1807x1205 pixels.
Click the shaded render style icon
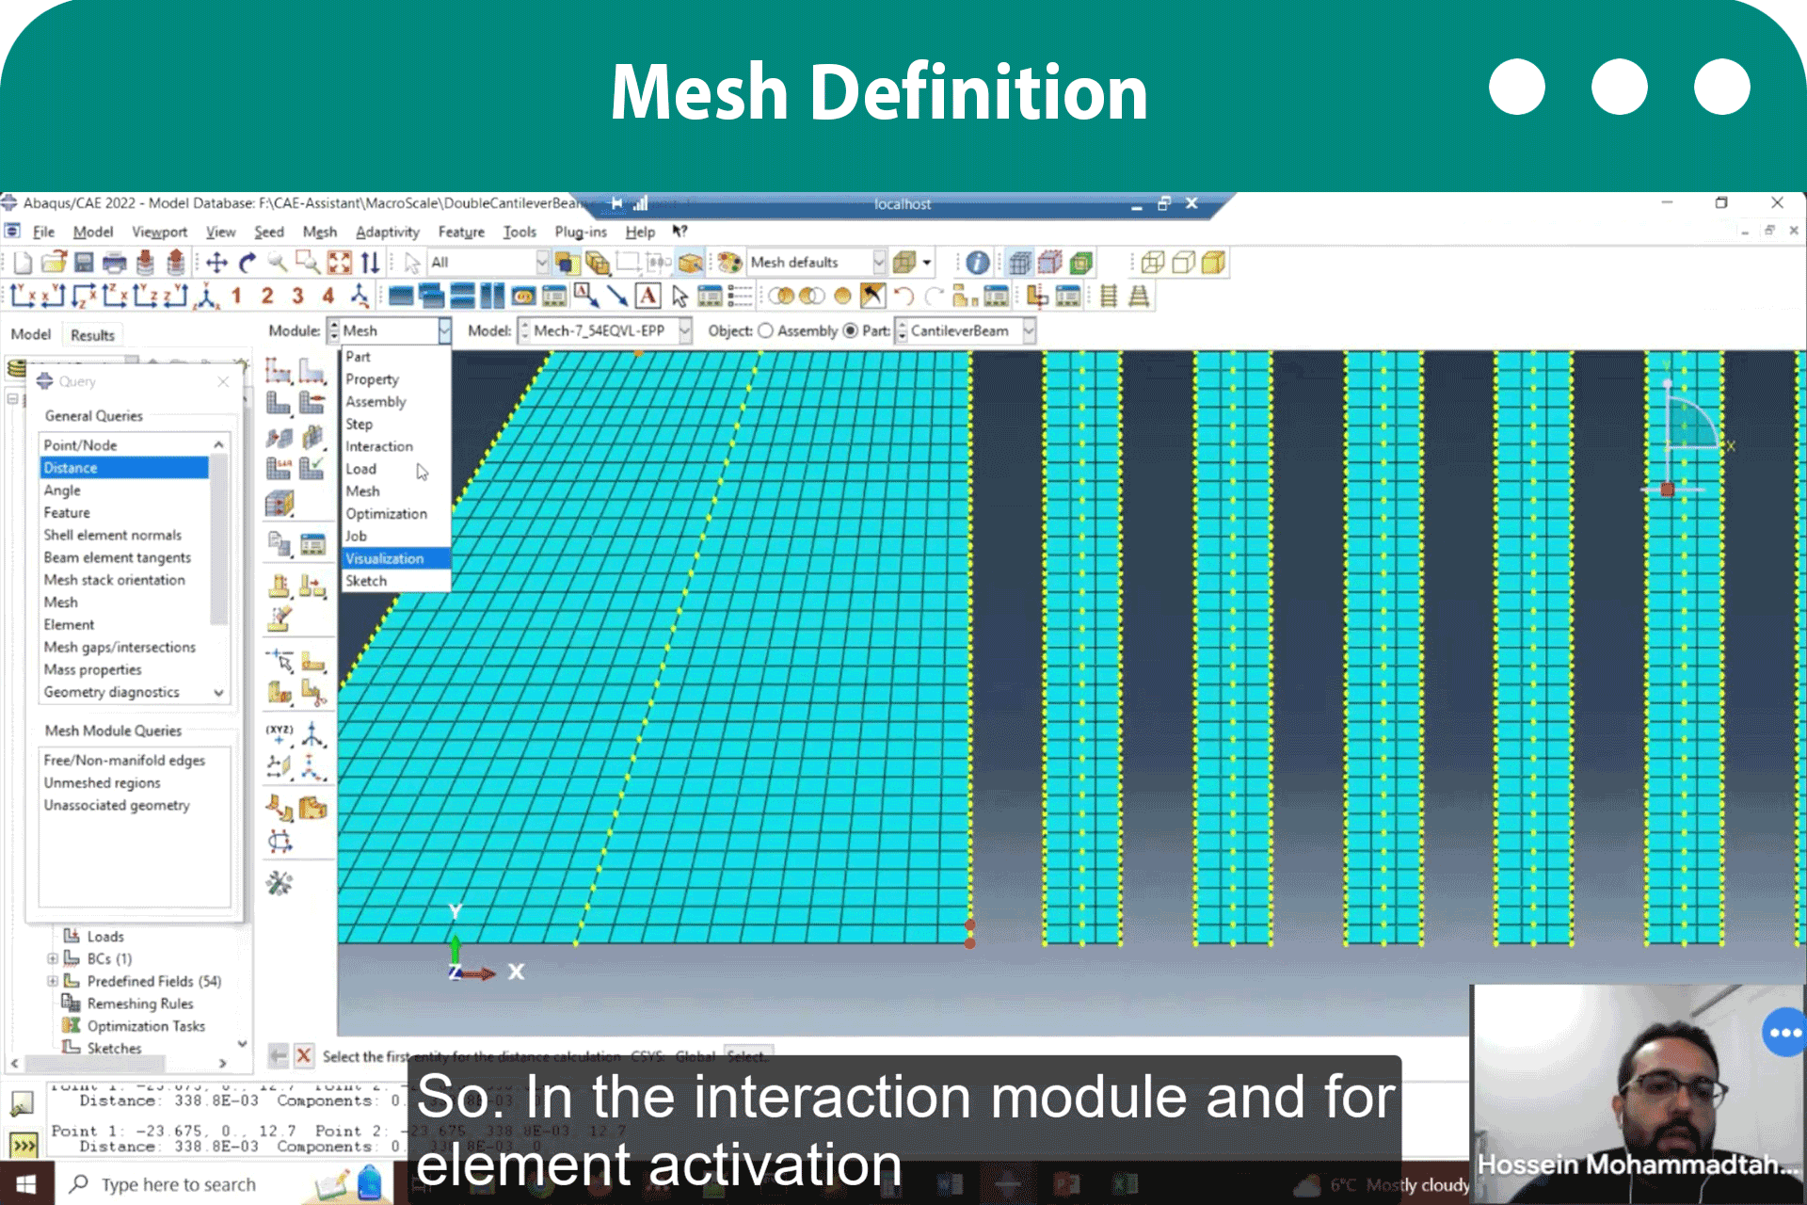[1214, 263]
